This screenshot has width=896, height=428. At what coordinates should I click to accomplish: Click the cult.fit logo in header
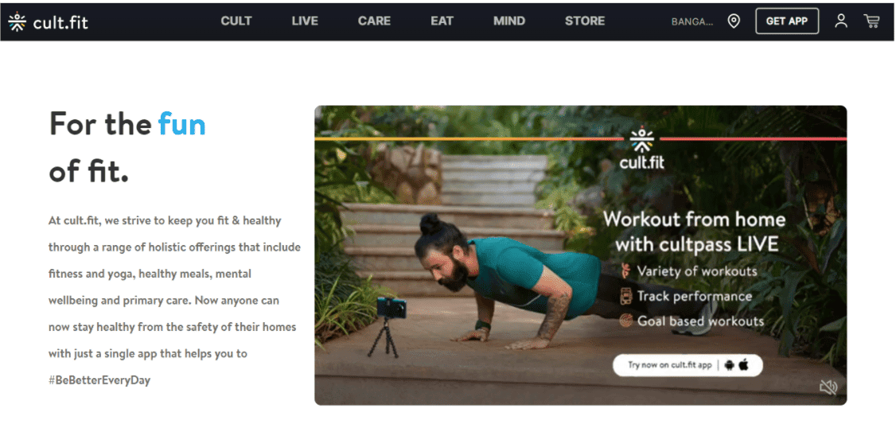click(x=48, y=21)
